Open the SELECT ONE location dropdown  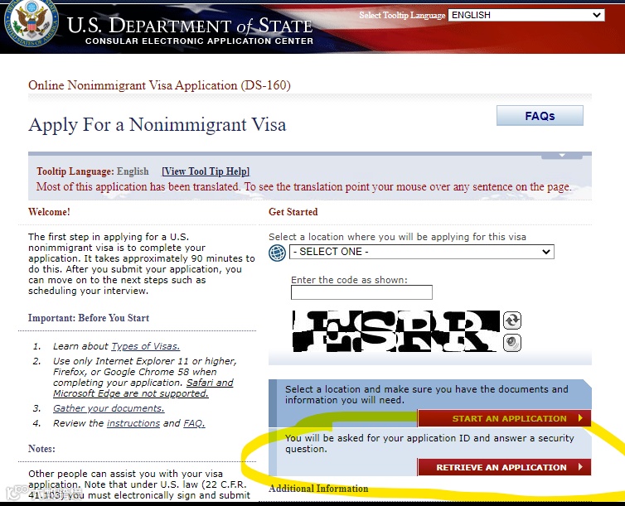coord(421,252)
